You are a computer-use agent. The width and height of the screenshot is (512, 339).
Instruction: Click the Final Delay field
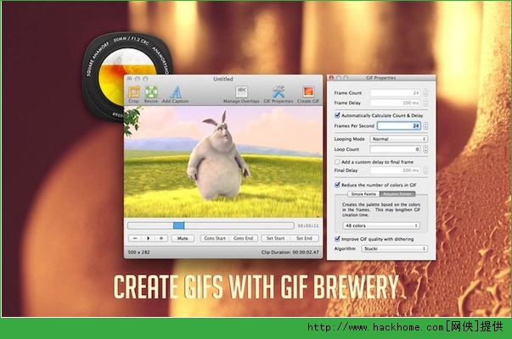[395, 170]
